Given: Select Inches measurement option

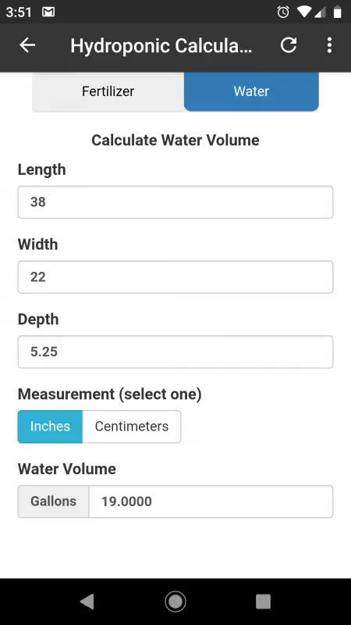Looking at the screenshot, I should [50, 427].
